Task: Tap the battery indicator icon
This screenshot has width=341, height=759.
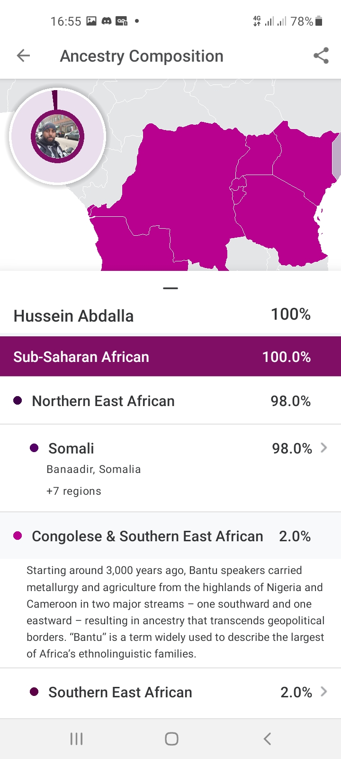Action: (319, 21)
